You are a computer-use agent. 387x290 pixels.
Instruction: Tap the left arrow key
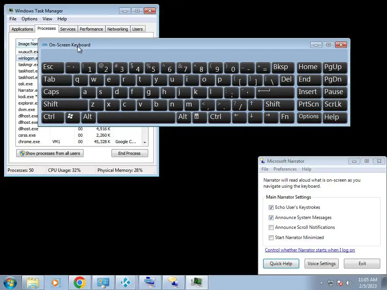pyautogui.click(x=239, y=117)
